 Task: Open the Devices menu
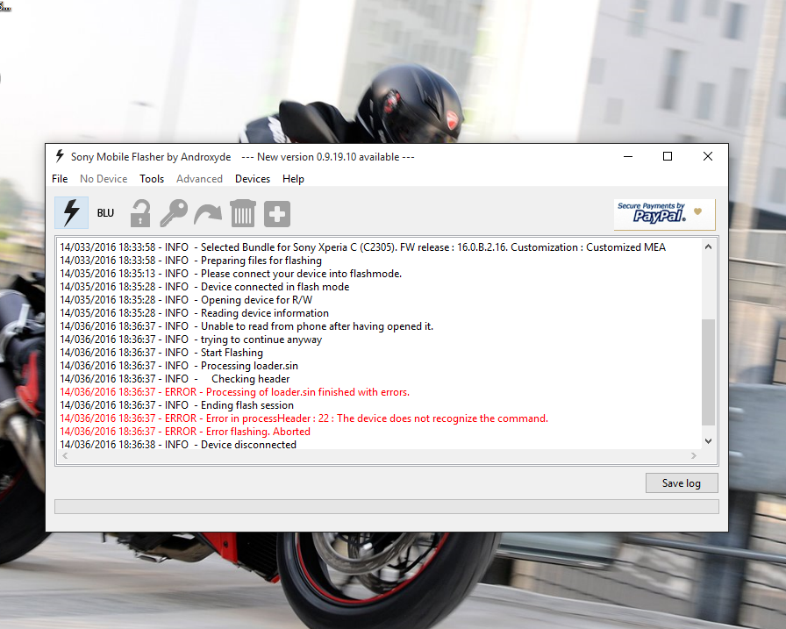(253, 179)
